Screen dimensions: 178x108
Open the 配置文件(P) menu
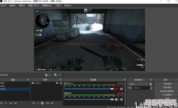[34, 5]
